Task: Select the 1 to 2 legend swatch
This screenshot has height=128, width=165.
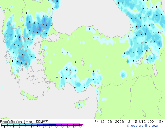Action: tap(16, 125)
